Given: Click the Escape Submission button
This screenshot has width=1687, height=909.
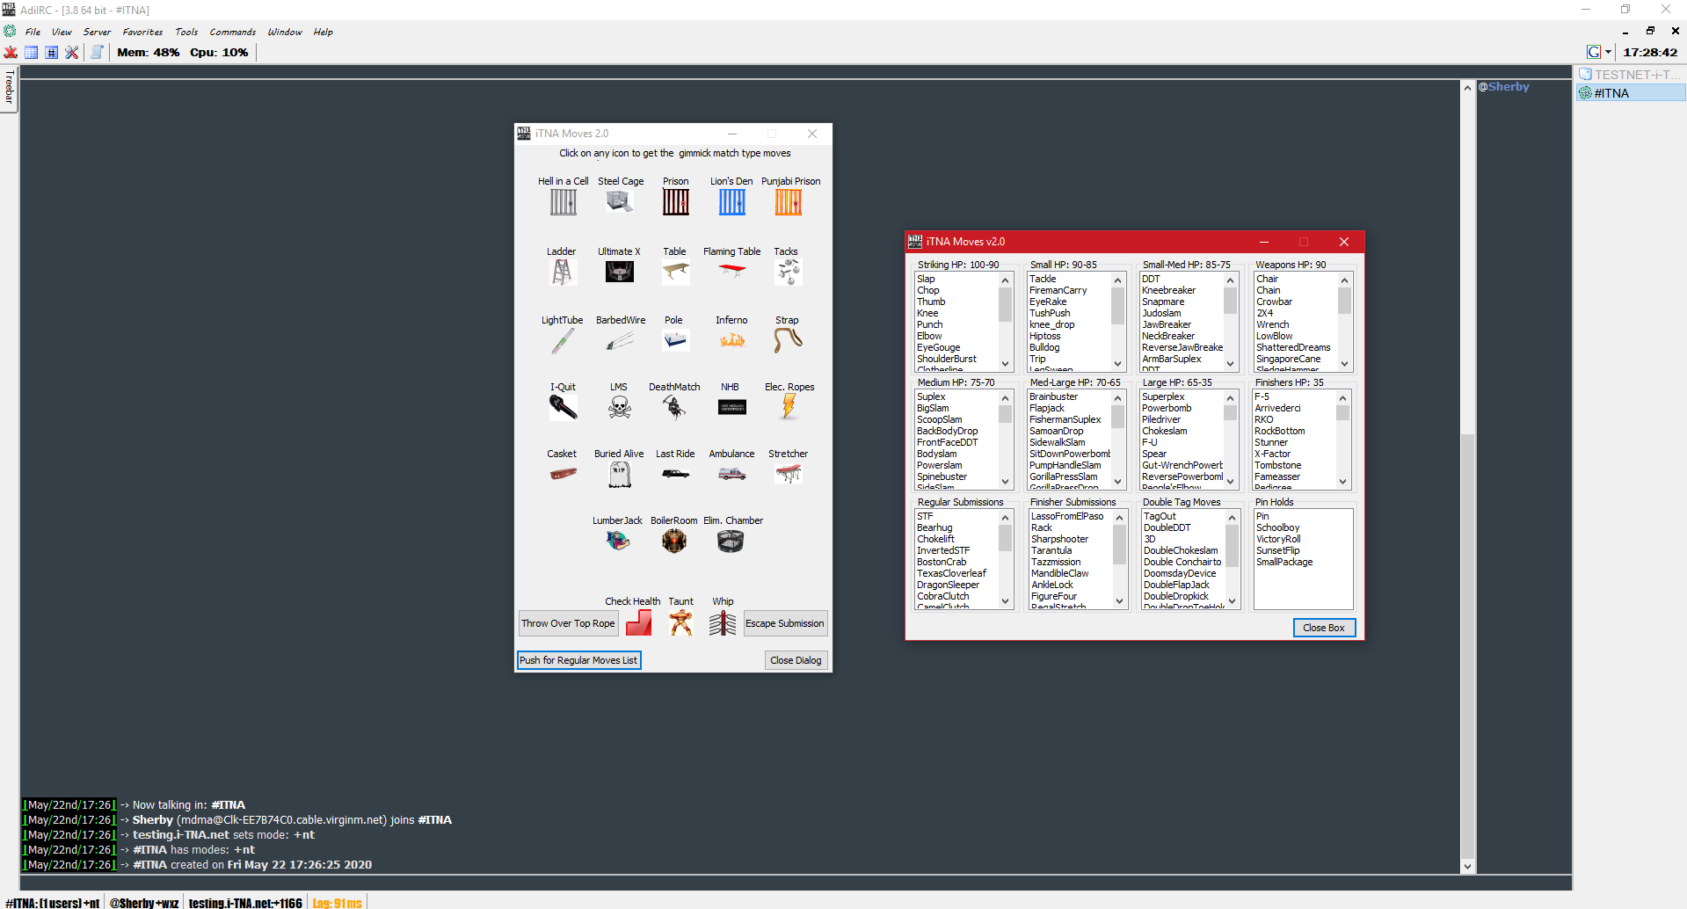Looking at the screenshot, I should pos(785,623).
